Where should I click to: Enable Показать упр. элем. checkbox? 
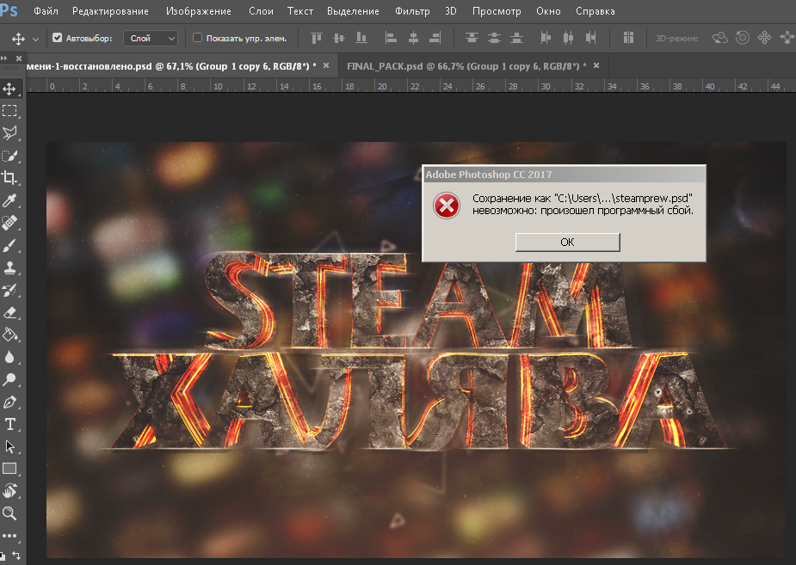click(197, 38)
